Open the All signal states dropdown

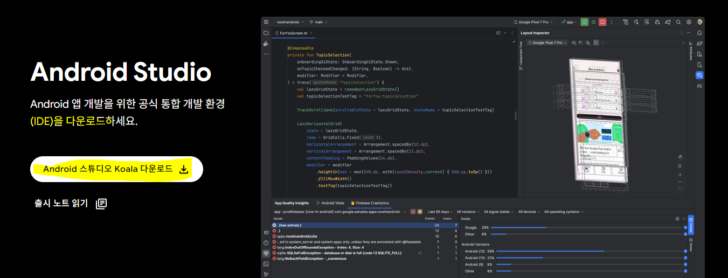pyautogui.click(x=499, y=212)
